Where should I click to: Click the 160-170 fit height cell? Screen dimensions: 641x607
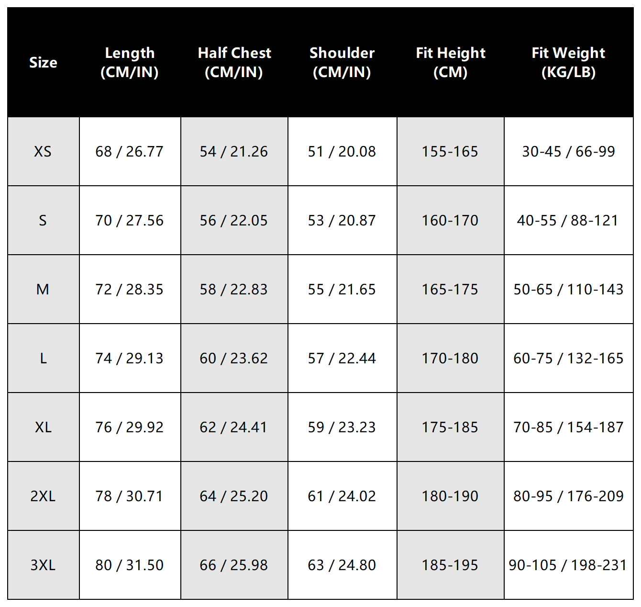(x=450, y=221)
